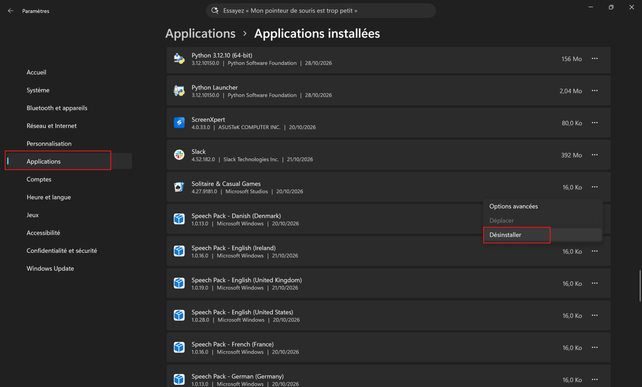Click the search icon in the search box
642x387 pixels.
(x=215, y=10)
